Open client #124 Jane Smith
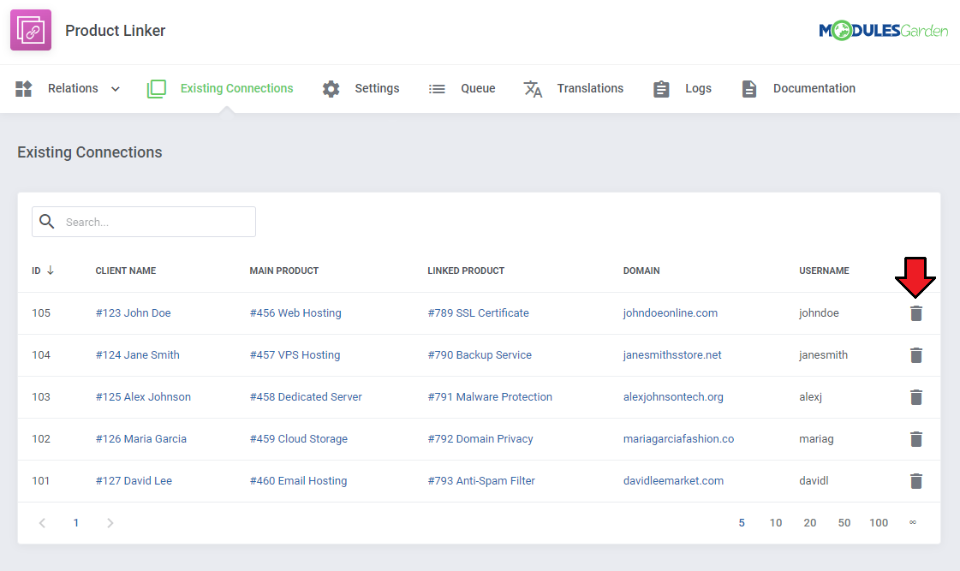This screenshot has height=571, width=960. [x=137, y=355]
